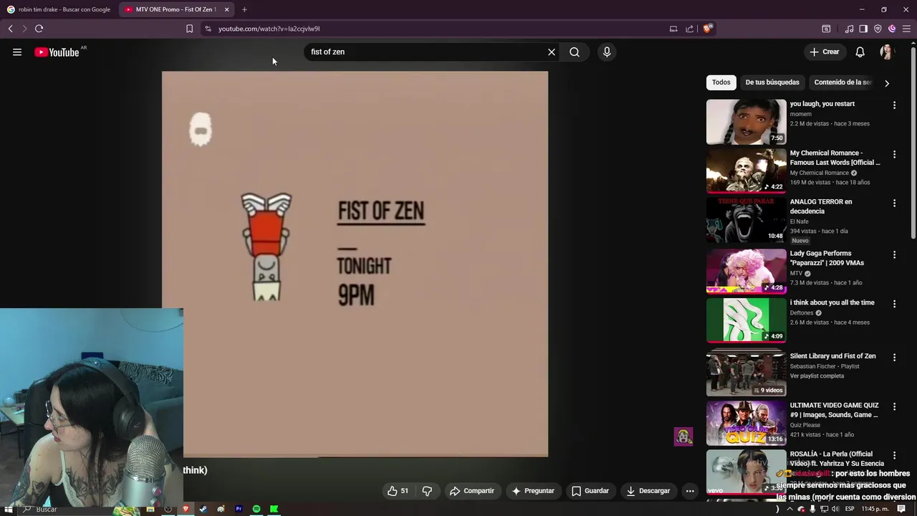Open options for Silent Library playlist
This screenshot has width=917, height=516.
[894, 358]
